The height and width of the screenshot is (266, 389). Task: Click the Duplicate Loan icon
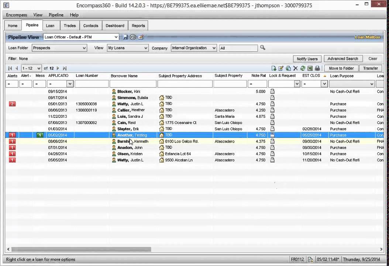pyautogui.click(x=288, y=68)
